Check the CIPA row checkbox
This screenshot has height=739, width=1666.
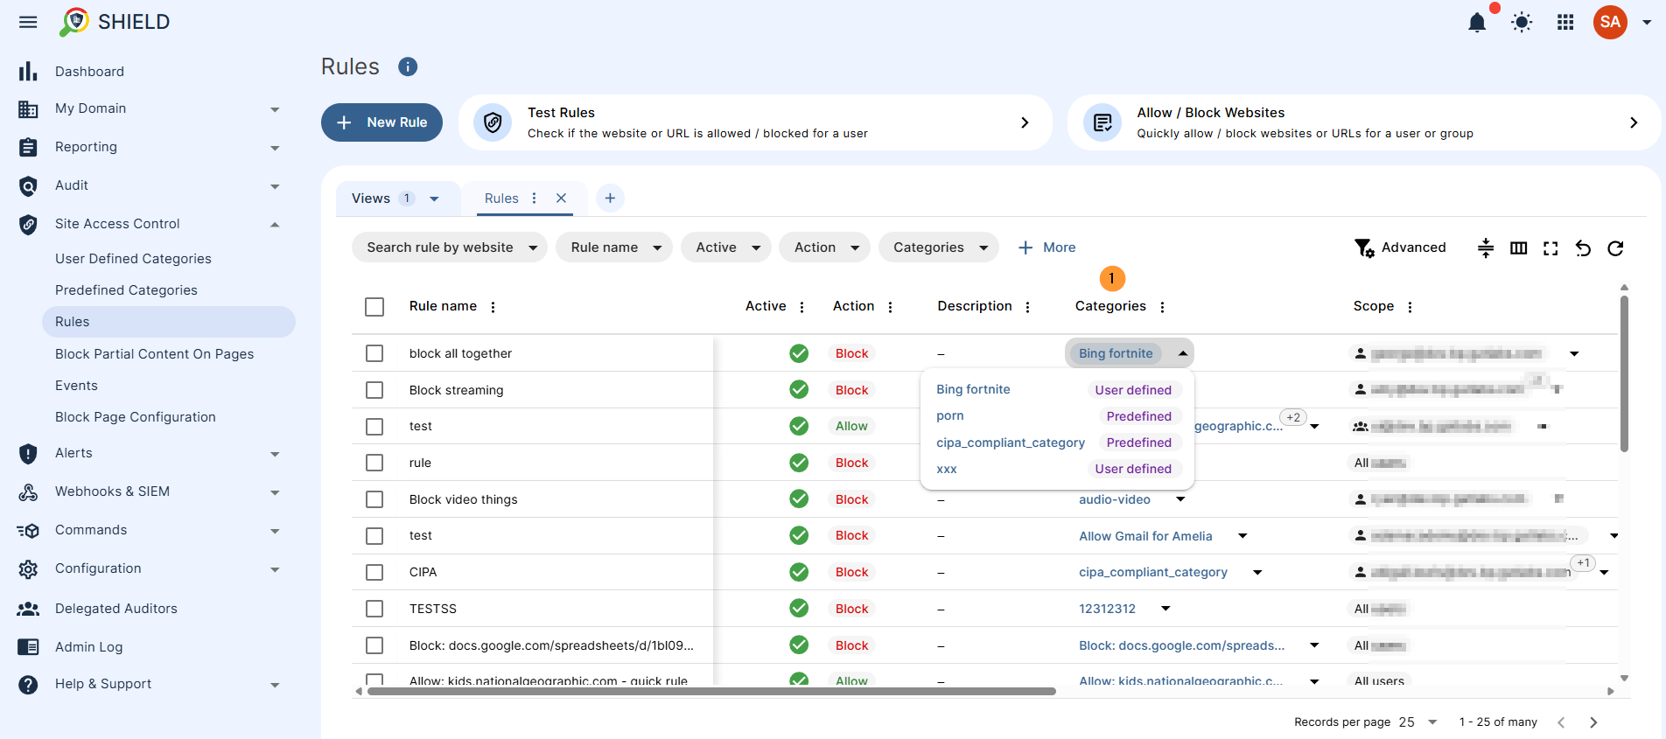point(374,572)
